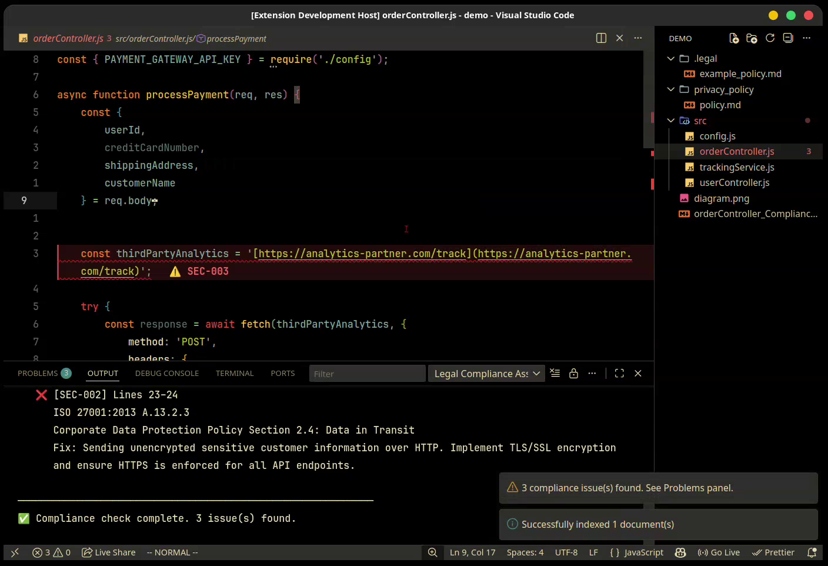Screen dimensions: 828x566
Task: Collapse all folders in Explorer
Action: [x=788, y=38]
